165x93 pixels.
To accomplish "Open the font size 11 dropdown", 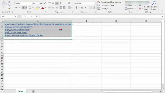I will (38, 3).
